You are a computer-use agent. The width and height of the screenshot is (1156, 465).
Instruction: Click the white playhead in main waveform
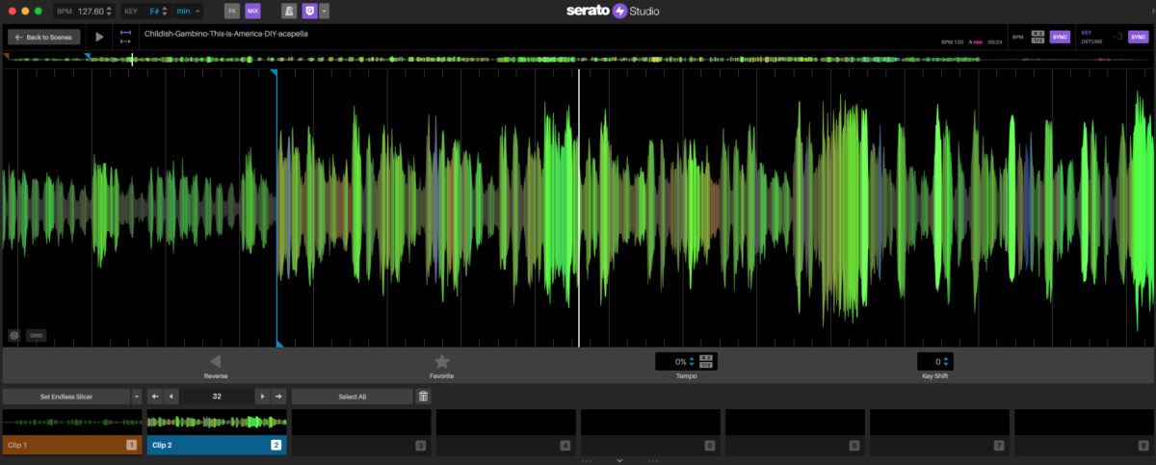pyautogui.click(x=579, y=207)
